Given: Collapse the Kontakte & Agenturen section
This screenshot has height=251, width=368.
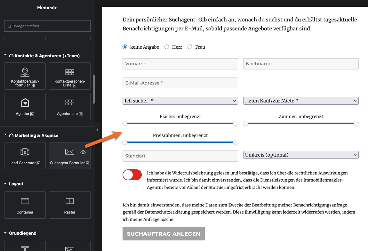Looking at the screenshot, I should point(5,55).
